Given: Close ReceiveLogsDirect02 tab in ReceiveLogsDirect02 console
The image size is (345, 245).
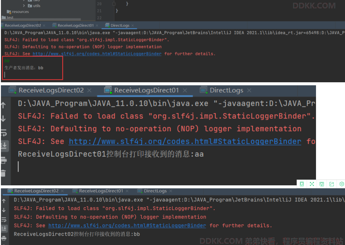Looking at the screenshot, I should pos(63,191).
